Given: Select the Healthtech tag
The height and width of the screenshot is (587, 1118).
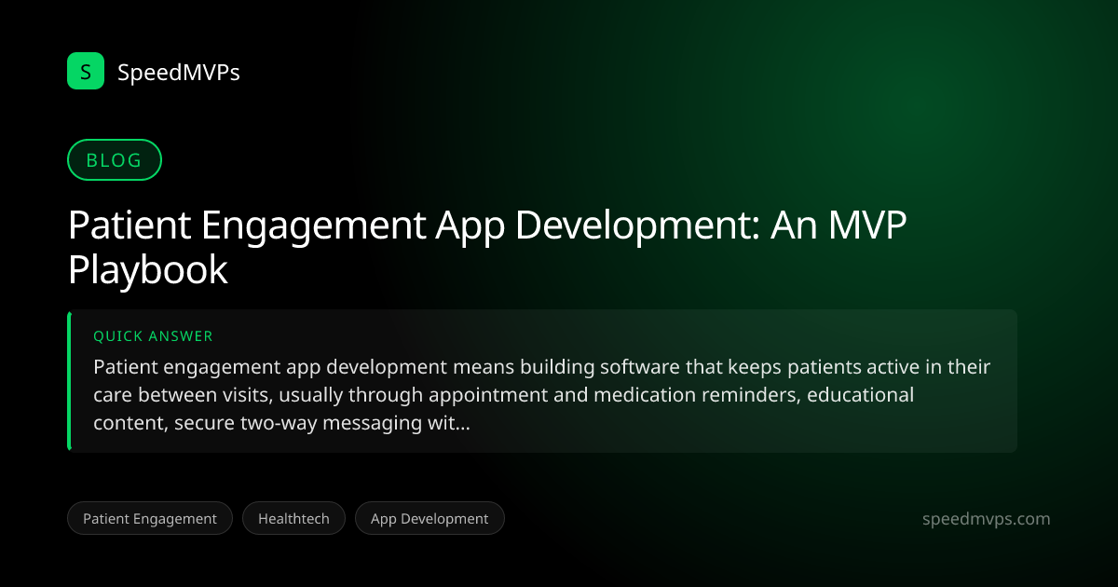Looking at the screenshot, I should tap(293, 518).
